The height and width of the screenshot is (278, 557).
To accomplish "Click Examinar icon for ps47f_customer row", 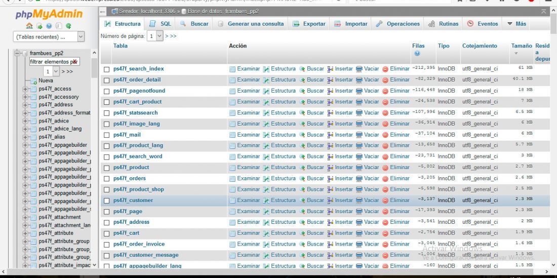I will (x=232, y=201).
